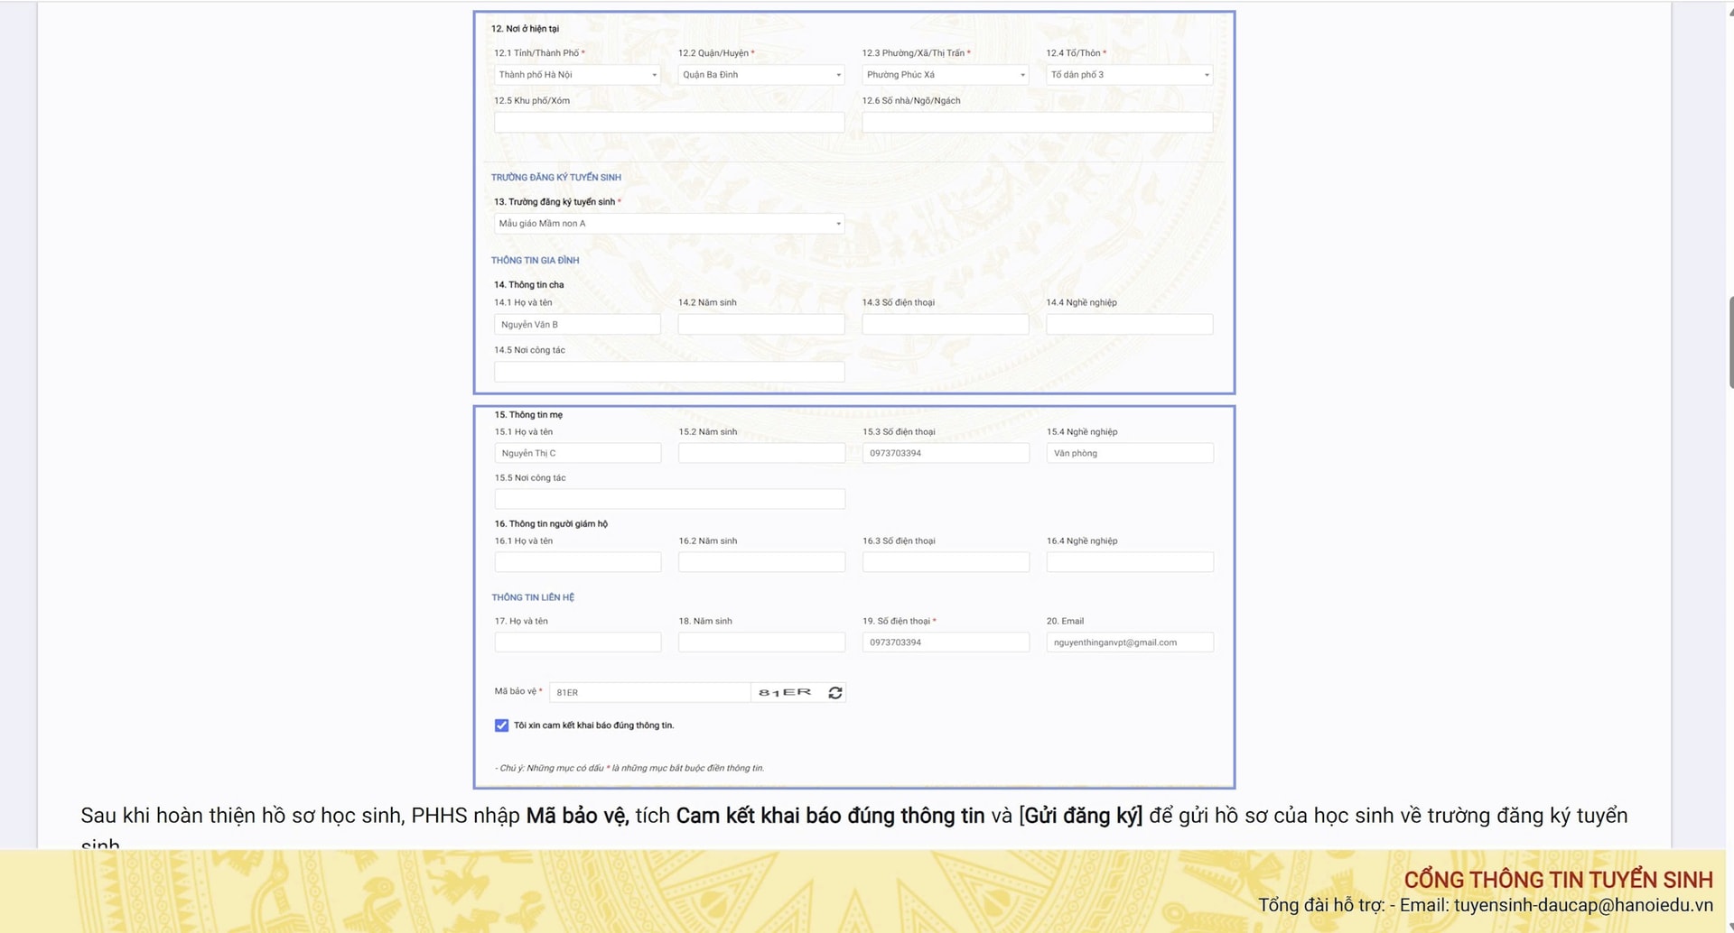
Task: Click the mother's phone number field
Action: 945,454
